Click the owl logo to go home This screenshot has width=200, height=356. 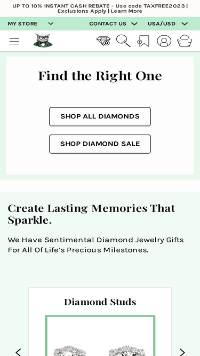tap(43, 41)
